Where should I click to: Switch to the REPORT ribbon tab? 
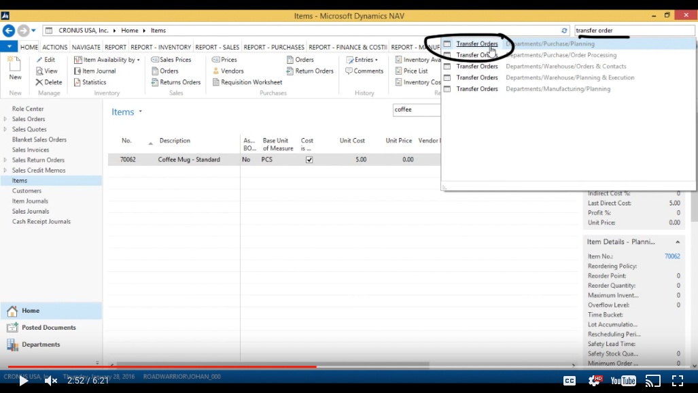coord(116,47)
